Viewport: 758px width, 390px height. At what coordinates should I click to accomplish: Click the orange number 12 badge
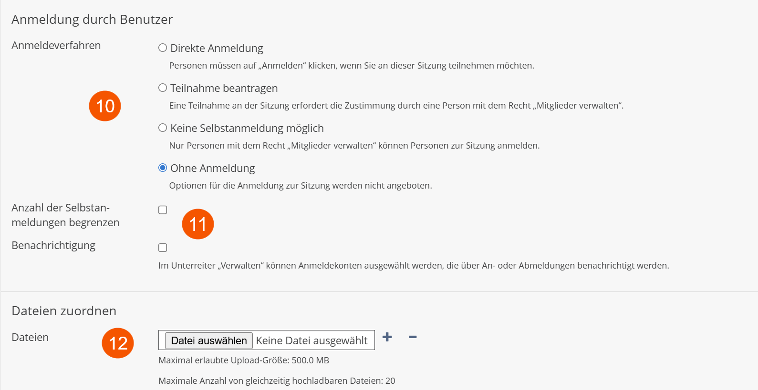click(118, 343)
